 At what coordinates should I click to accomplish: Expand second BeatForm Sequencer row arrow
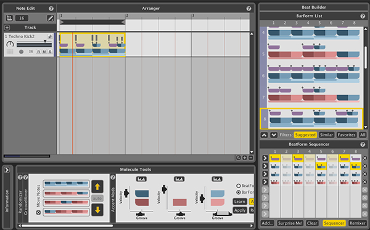coord(265,166)
